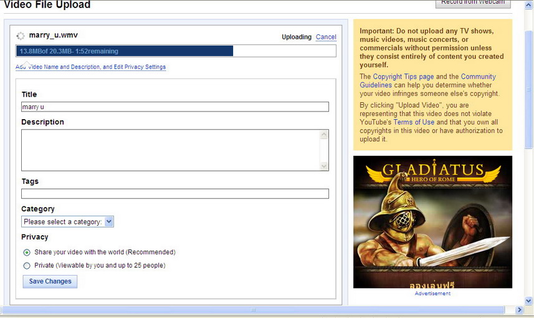Image resolution: width=534 pixels, height=318 pixels.
Task: Click the page vertical scrollbar thumb
Action: point(528,89)
